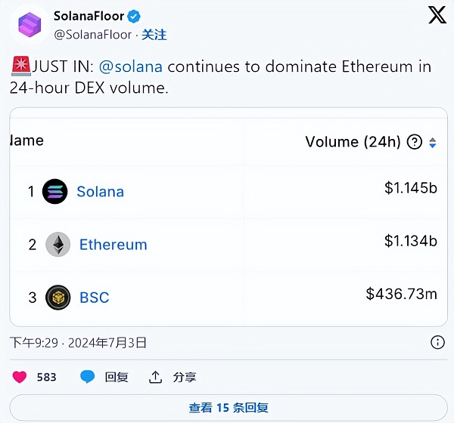
Task: Open the BSC chain name link
Action: coord(94,298)
